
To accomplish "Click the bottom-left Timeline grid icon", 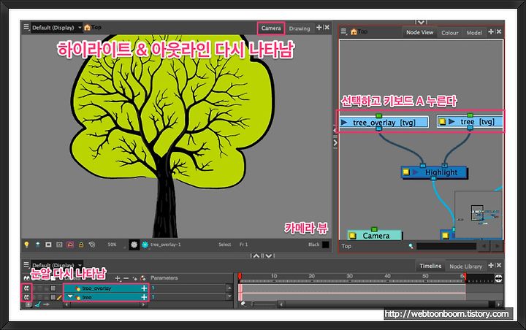I will coord(28,304).
